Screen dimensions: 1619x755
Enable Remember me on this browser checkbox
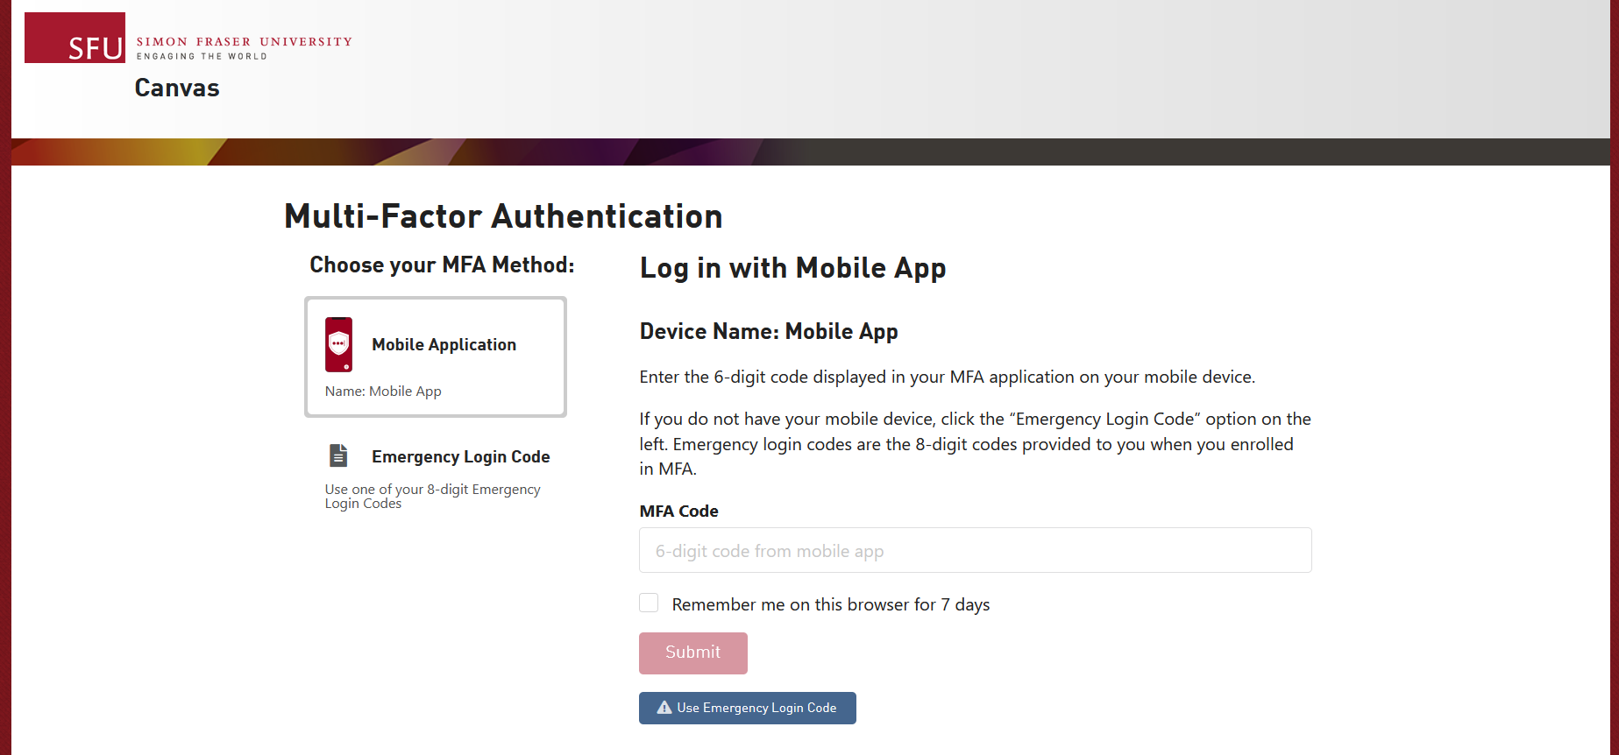(x=649, y=603)
